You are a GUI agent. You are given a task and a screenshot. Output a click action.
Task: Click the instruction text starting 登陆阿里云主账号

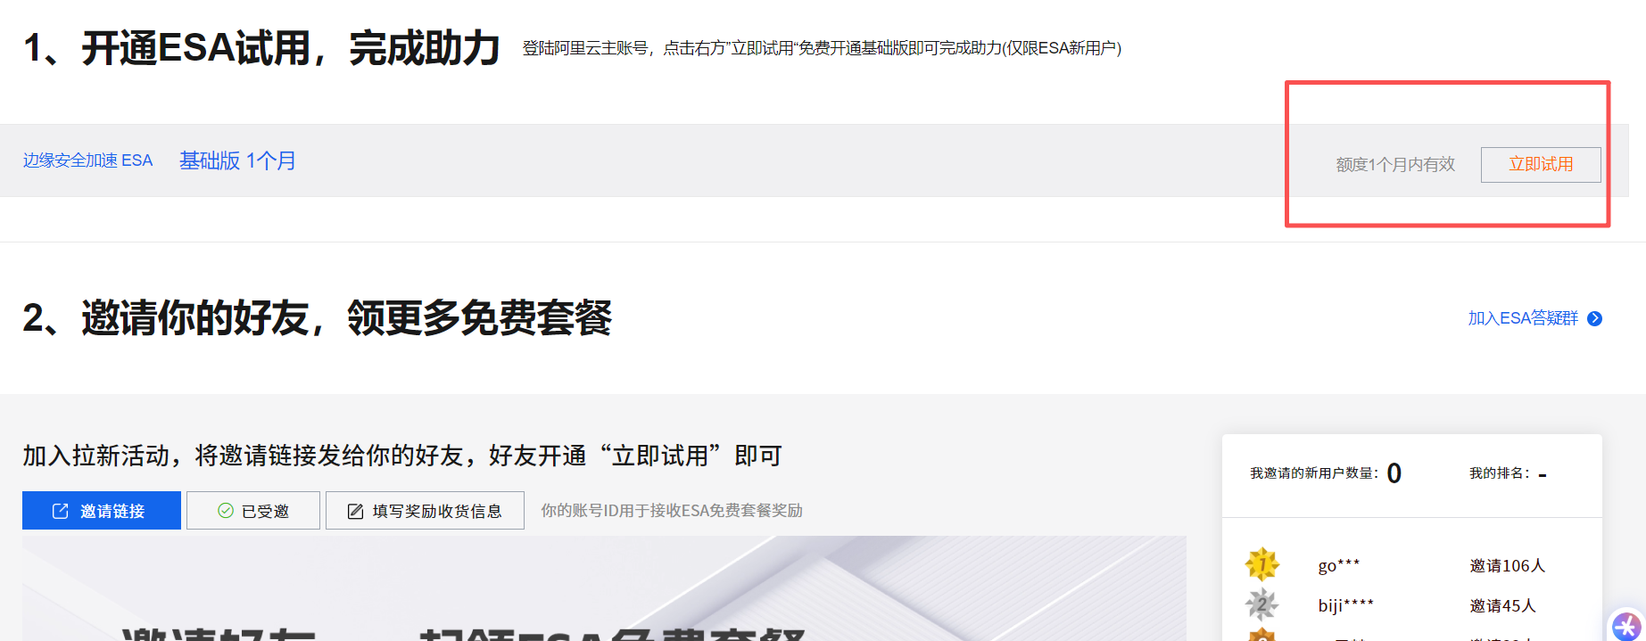click(822, 48)
